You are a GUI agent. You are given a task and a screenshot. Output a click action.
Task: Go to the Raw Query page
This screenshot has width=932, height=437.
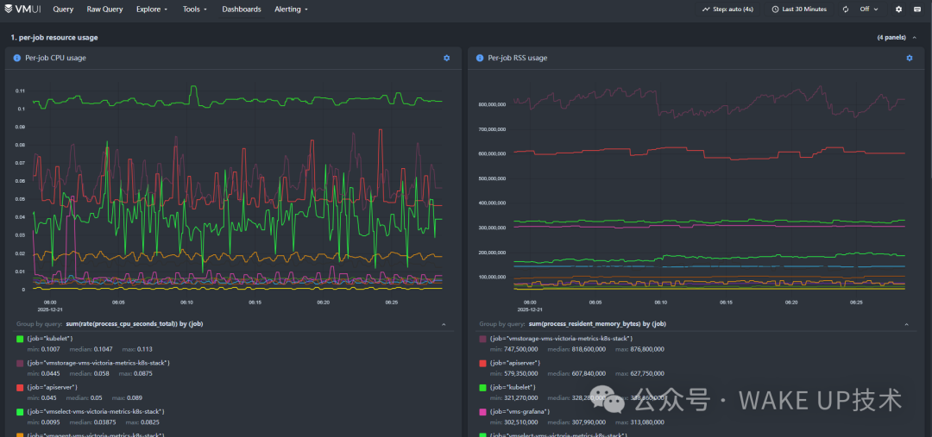tap(104, 9)
